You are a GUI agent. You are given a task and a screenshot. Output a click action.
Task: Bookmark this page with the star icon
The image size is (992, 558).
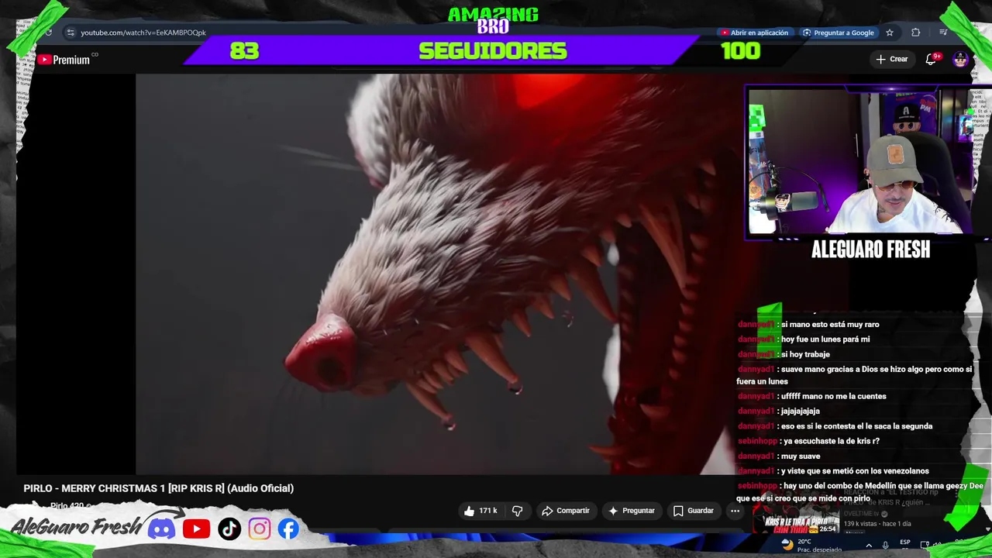click(890, 33)
